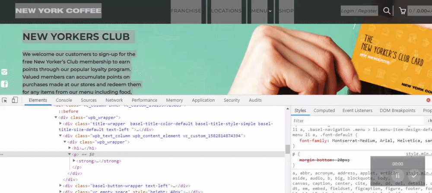Screen dimensions: 432x193
Task: Switch to the Sources tab
Action: coord(89,100)
